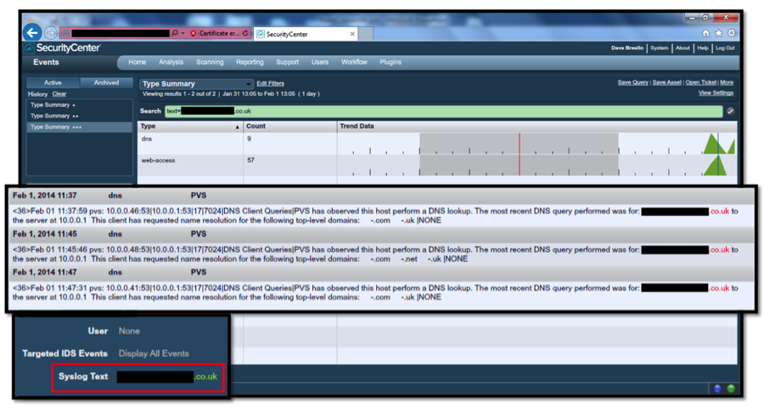Viewport: 764px width, 410px height.
Task: Refresh the page with reload icon
Action: click(245, 33)
